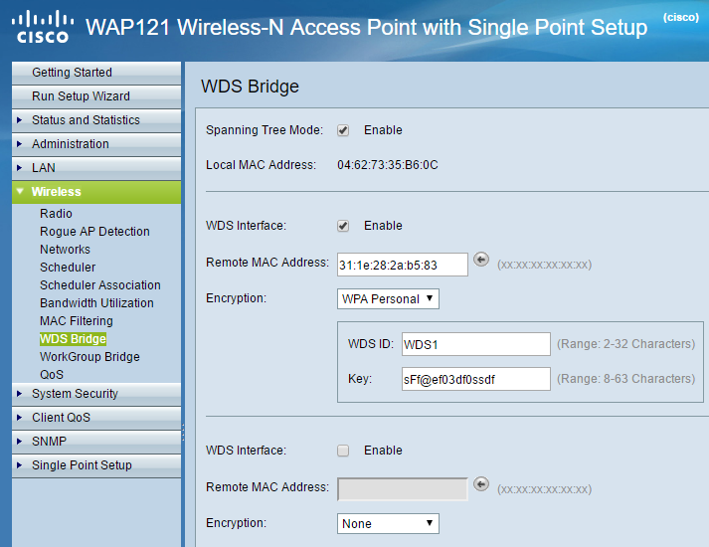Open WorkGroup Bridge page
This screenshot has width=709, height=547.
[89, 357]
